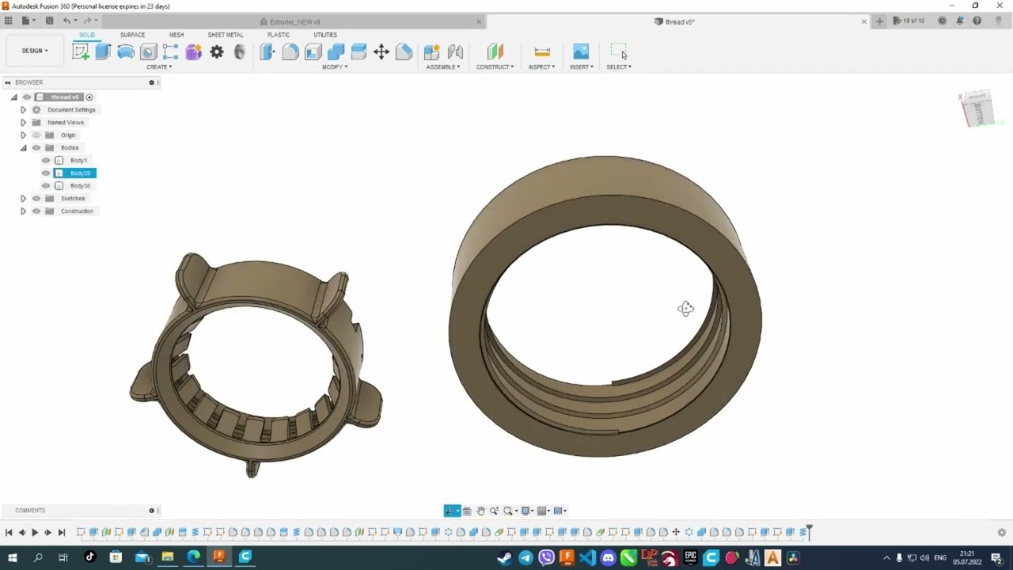The height and width of the screenshot is (570, 1013).
Task: Select the Joint tool
Action: 455,52
